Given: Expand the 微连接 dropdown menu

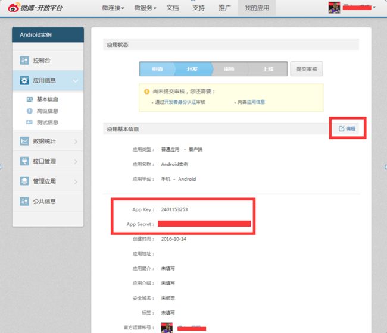Looking at the screenshot, I should coord(113,8).
